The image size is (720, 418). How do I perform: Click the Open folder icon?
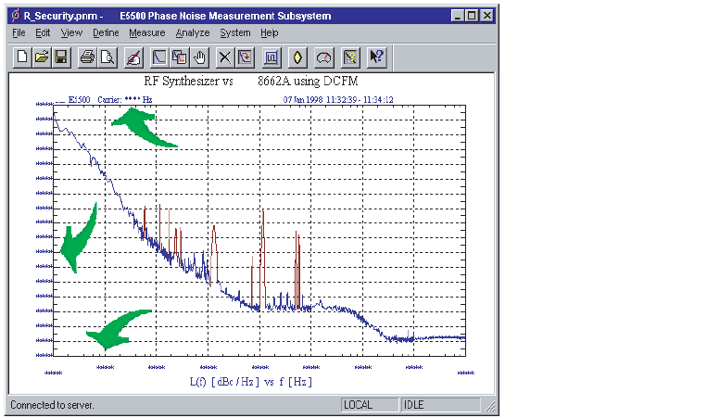[x=42, y=57]
